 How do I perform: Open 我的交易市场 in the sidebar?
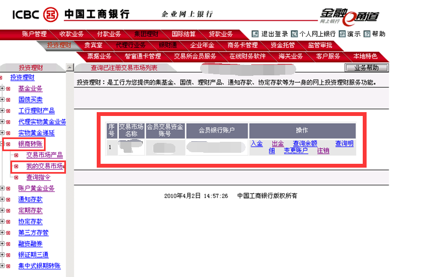coord(45,166)
